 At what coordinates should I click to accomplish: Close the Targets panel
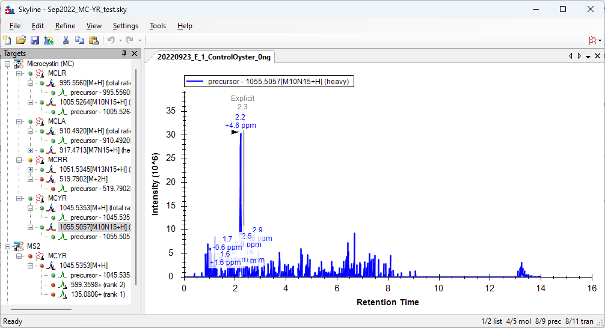tap(135, 53)
